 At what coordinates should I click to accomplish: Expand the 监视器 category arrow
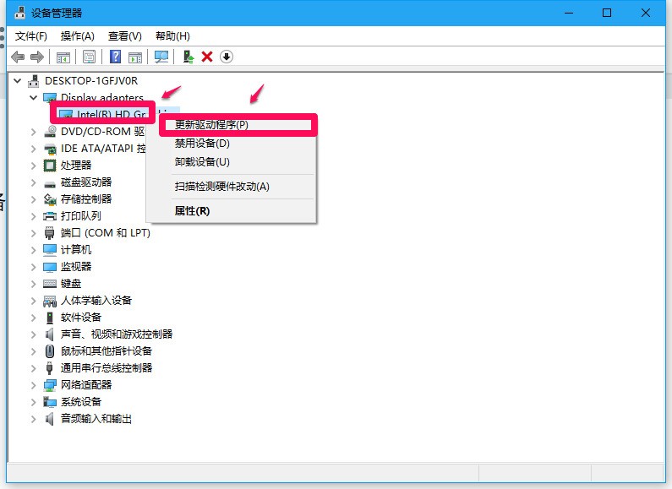pos(34,267)
